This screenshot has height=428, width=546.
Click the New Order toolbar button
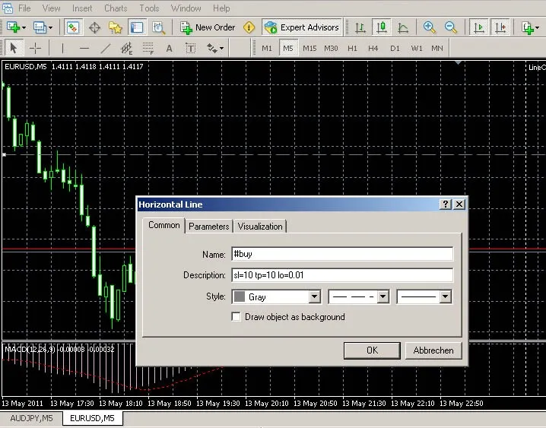pyautogui.click(x=208, y=27)
